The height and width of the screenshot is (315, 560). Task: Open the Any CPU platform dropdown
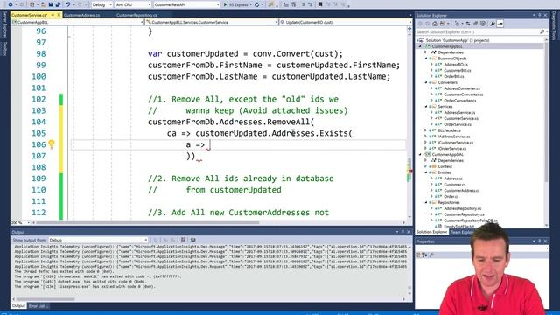[x=133, y=4]
